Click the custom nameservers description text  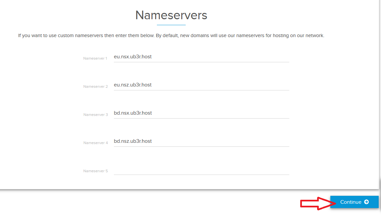[x=171, y=35]
